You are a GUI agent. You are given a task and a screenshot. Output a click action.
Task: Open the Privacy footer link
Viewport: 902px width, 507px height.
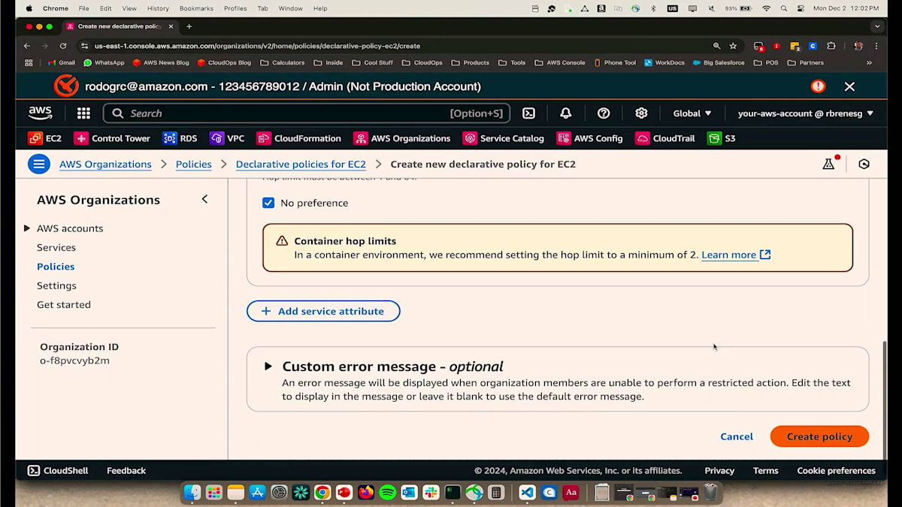coord(719,470)
